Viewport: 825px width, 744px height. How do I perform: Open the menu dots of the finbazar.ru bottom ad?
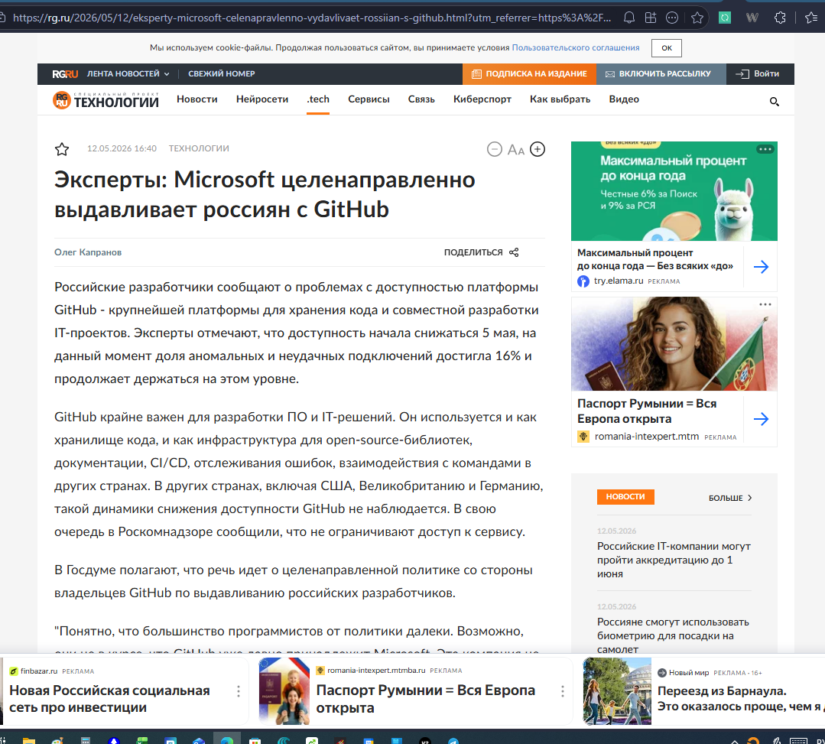(x=239, y=691)
